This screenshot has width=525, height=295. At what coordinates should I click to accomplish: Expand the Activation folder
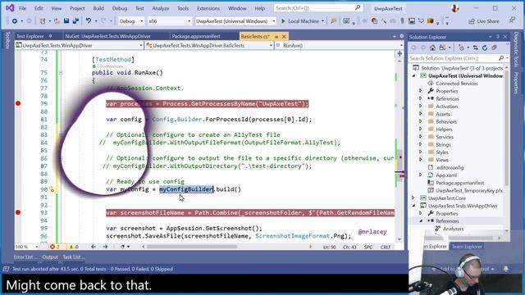tap(421, 106)
